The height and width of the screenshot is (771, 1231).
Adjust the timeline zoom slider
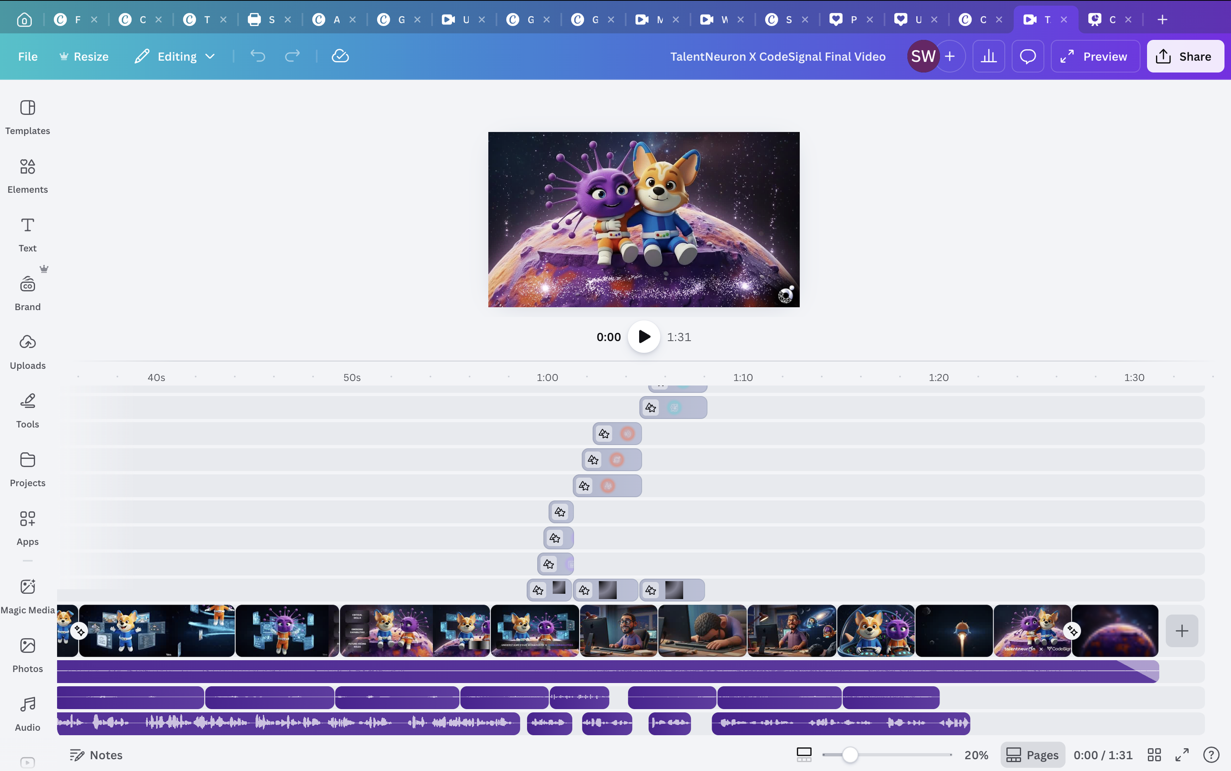pyautogui.click(x=850, y=755)
